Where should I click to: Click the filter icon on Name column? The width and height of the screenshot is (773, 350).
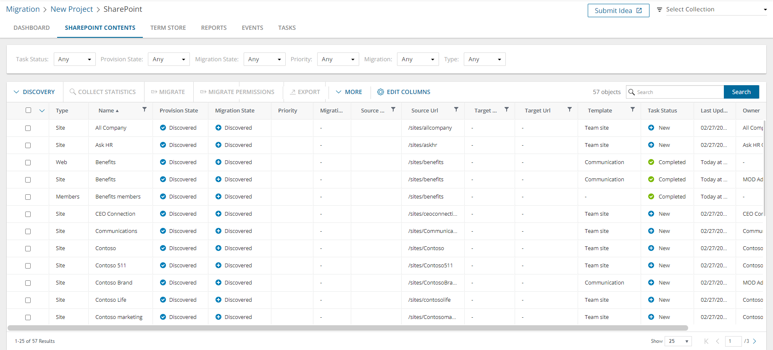[x=145, y=110]
